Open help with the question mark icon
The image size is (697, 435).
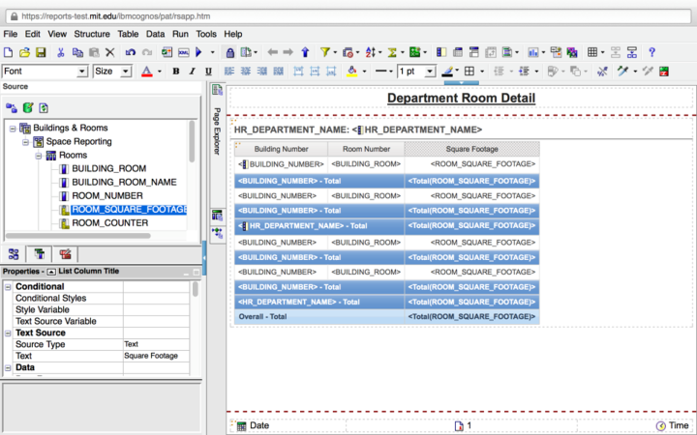(x=652, y=52)
